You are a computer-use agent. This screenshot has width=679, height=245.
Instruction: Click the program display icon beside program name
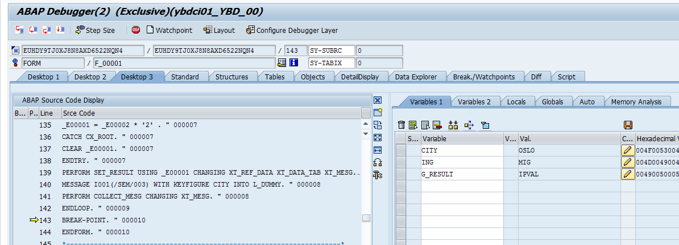(x=16, y=50)
